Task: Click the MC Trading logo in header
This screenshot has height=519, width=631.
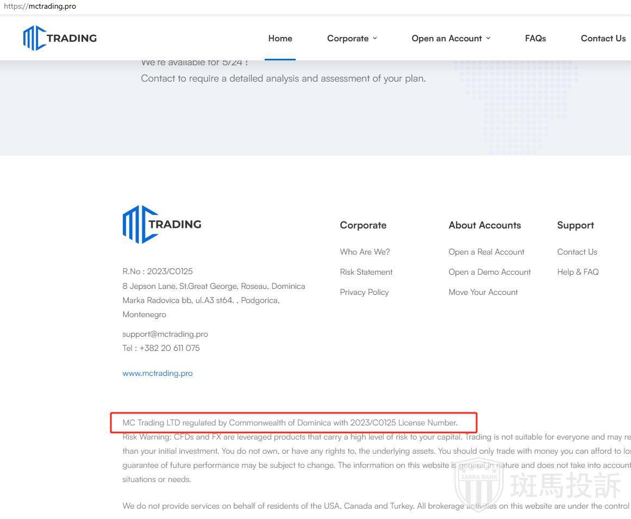Action: (60, 38)
